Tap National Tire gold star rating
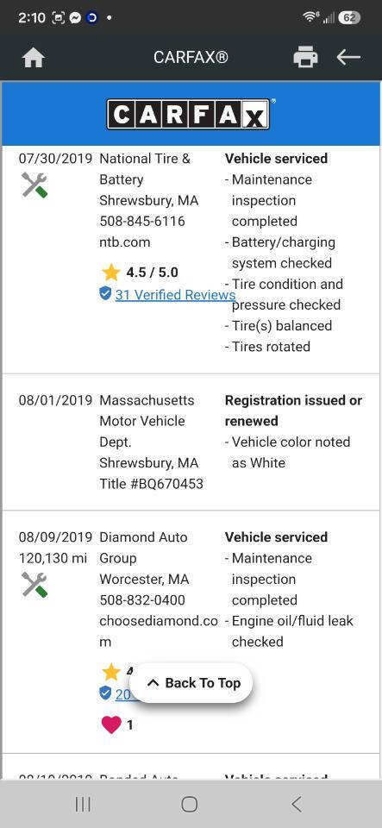 coord(111,273)
